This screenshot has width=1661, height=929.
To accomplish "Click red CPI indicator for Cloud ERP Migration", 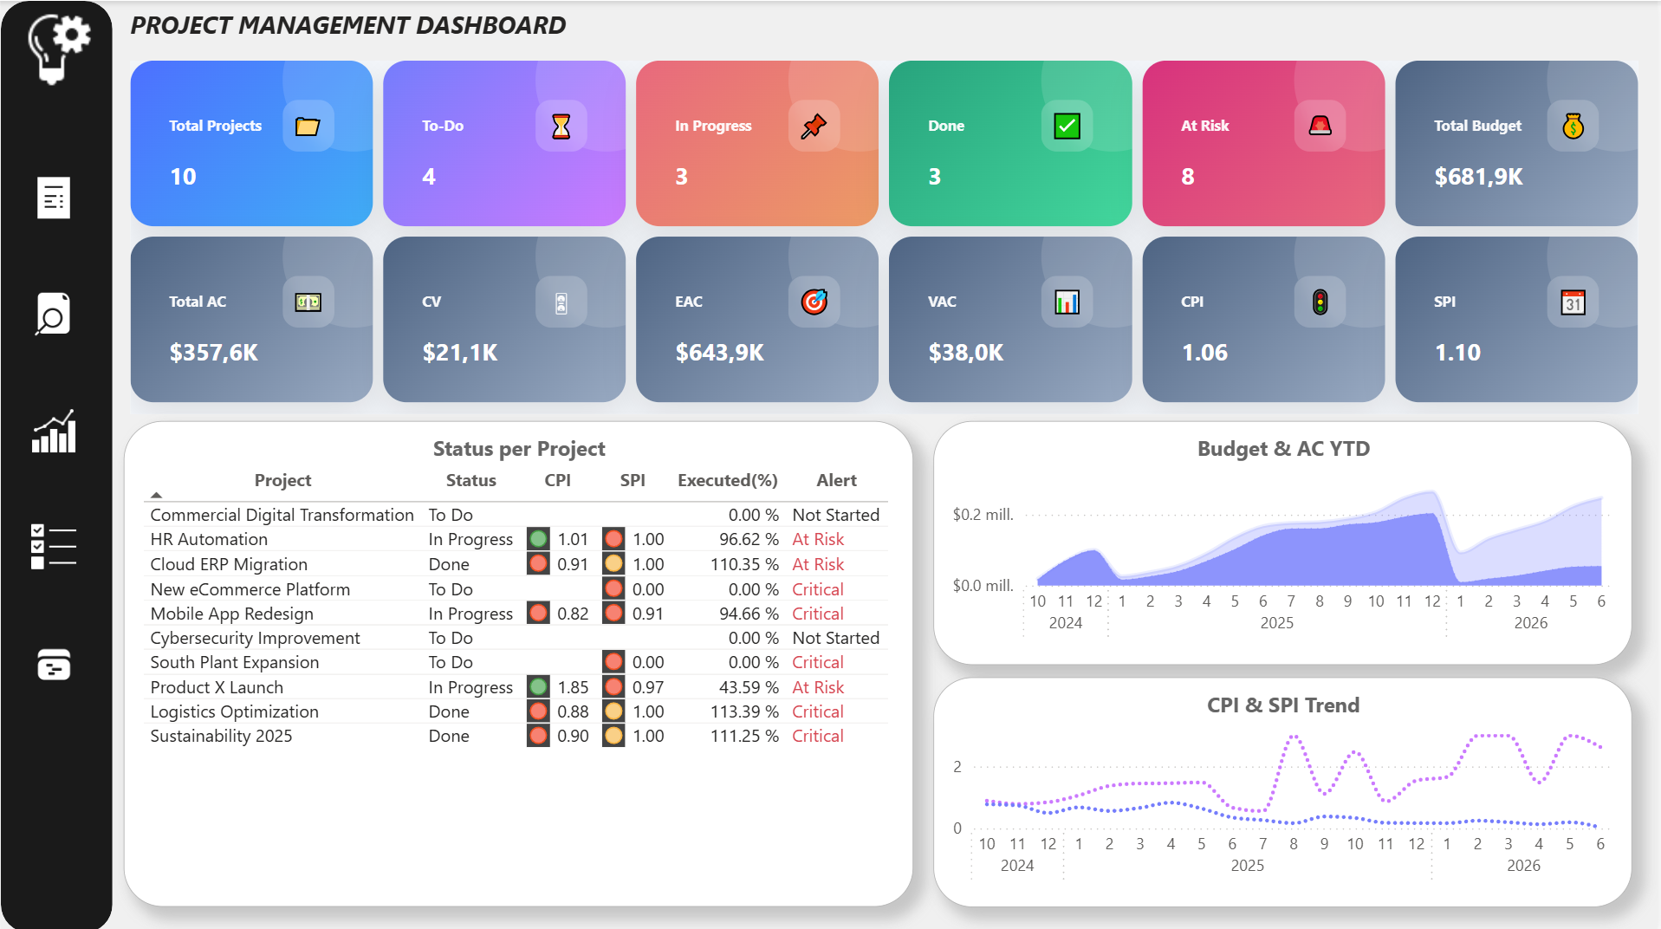I will coord(538,564).
